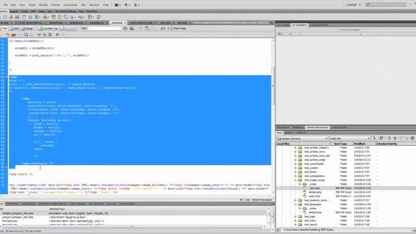416x234 pixels.
Task: Open the Site management dropdown icon
Action: tap(136, 5)
